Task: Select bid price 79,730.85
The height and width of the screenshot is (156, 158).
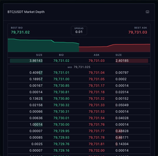Action: click(61, 86)
